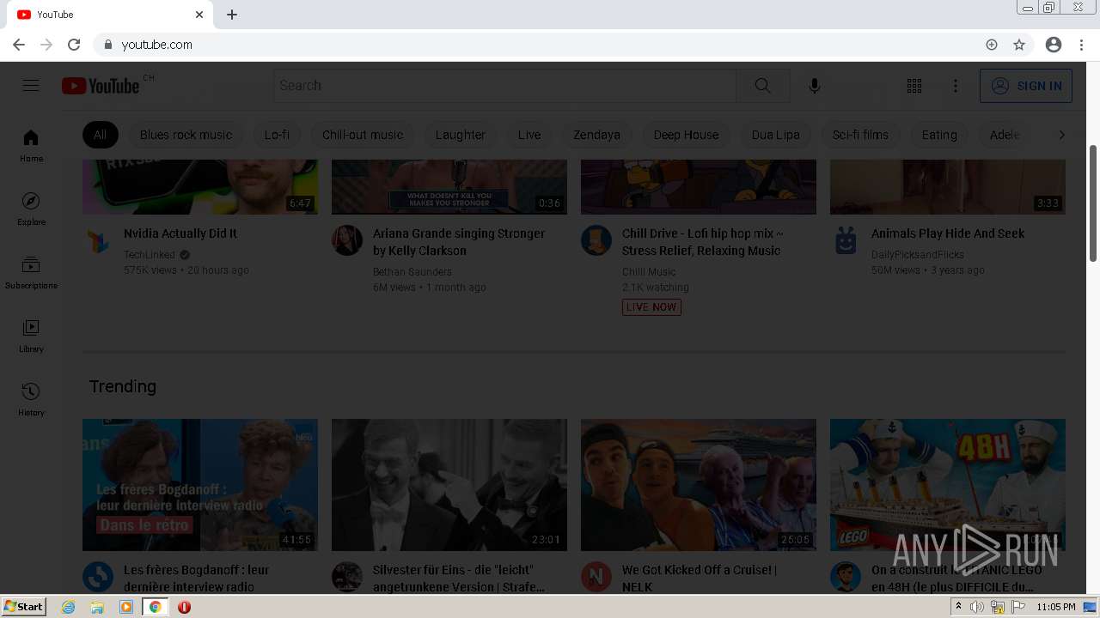This screenshot has width=1100, height=618.
Task: Open the three-dot settings menu
Action: point(956,86)
